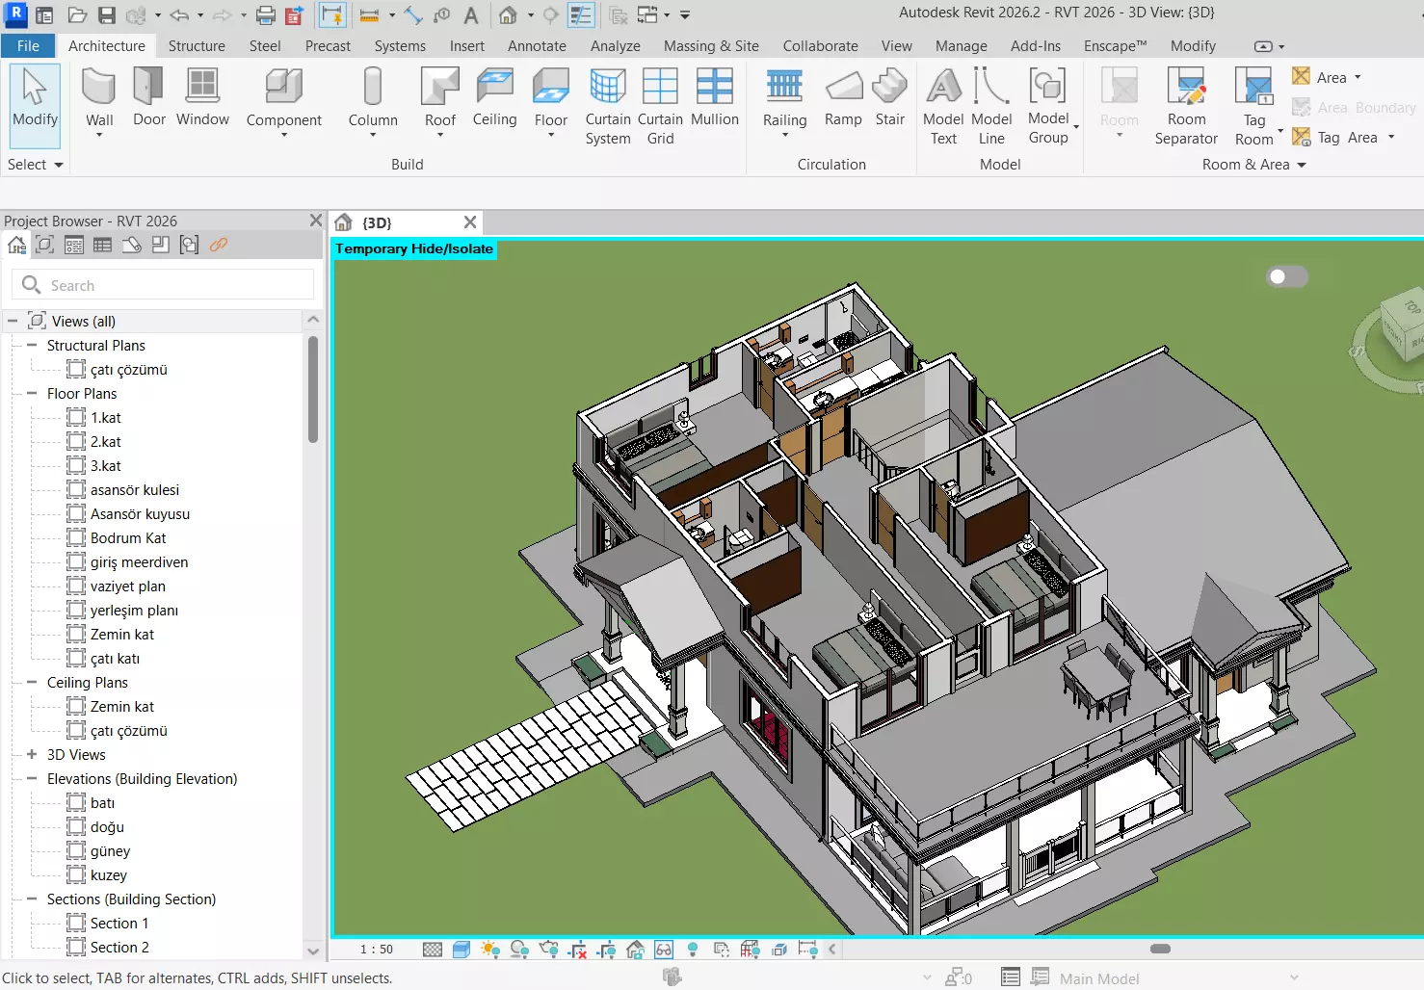This screenshot has height=990, width=1424.
Task: Click Visual Style cube in view control bar
Action: (461, 950)
